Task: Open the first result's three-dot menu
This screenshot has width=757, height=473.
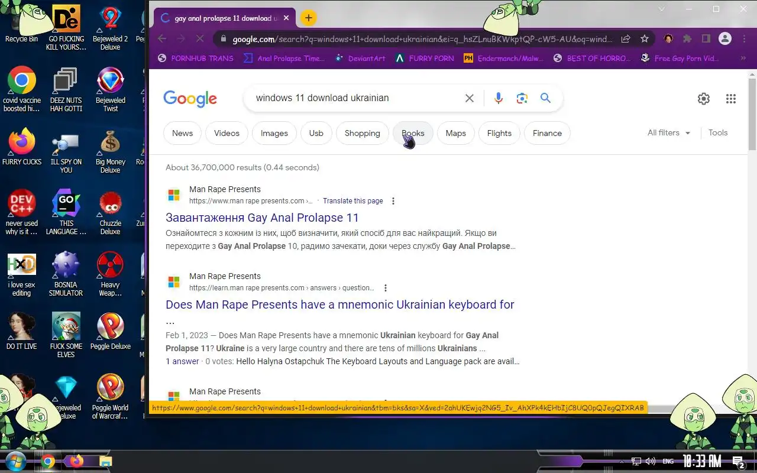Action: coord(393,201)
